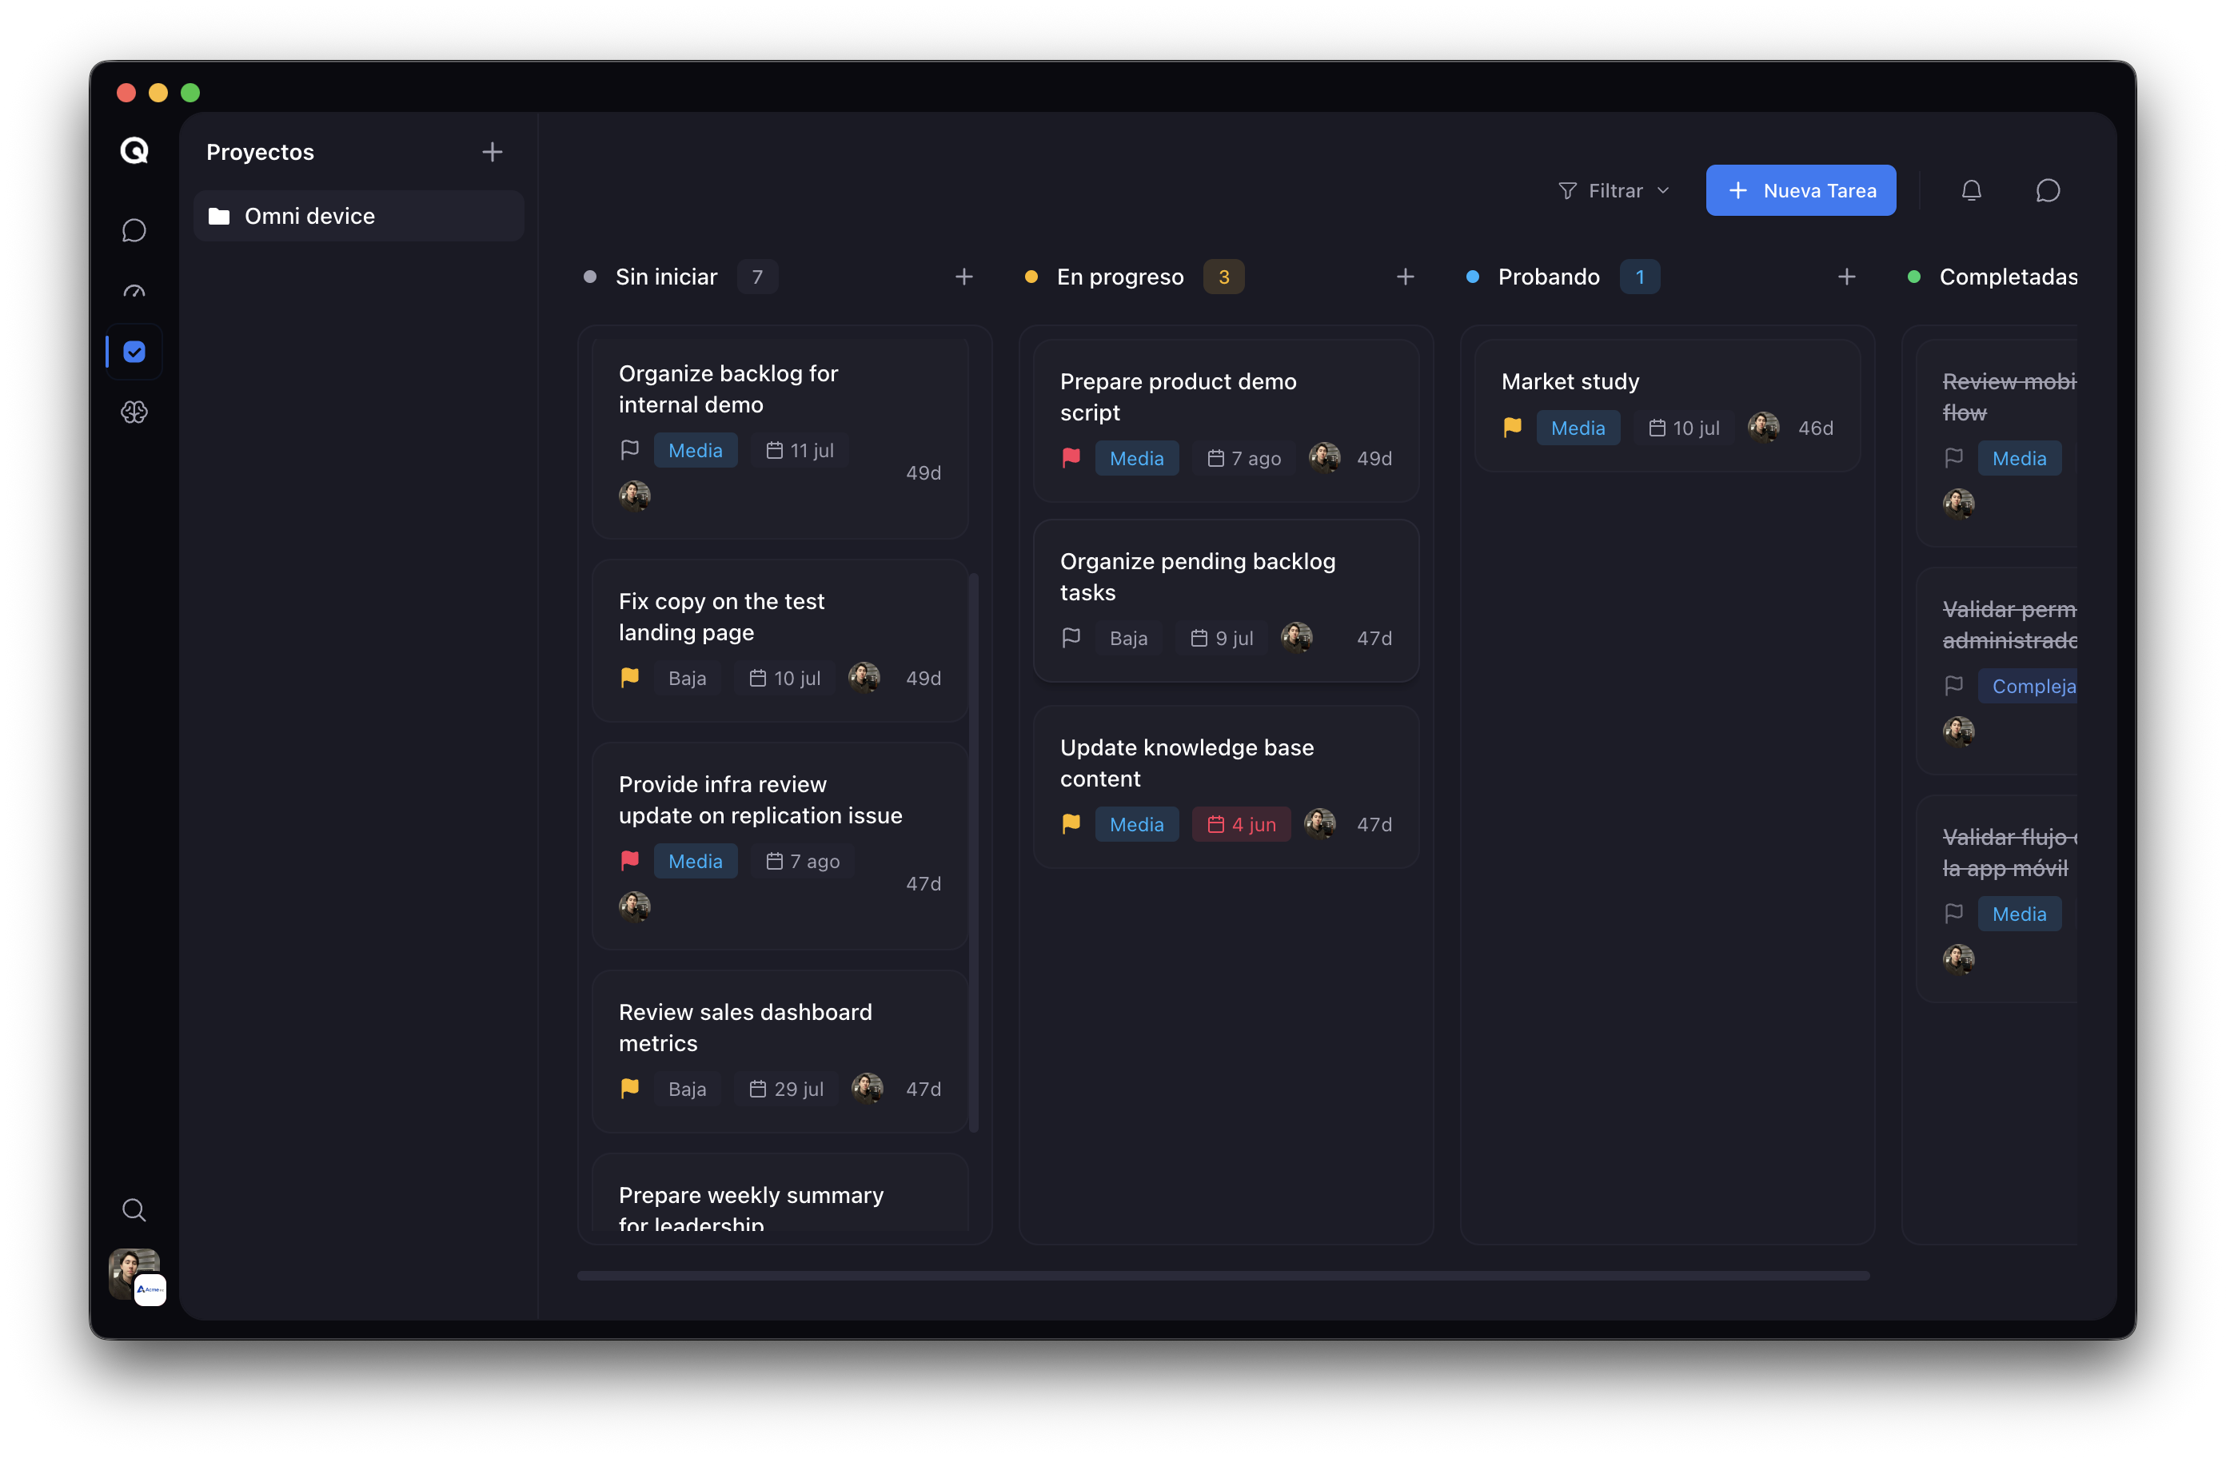2226x1458 pixels.
Task: Click flag on Organize pending backlog tasks
Action: (x=1071, y=638)
